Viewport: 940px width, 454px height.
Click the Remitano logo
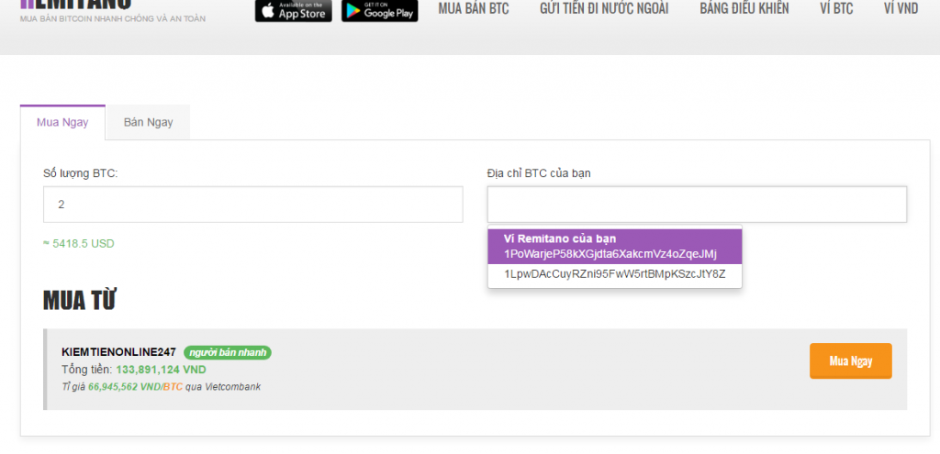coord(75,5)
